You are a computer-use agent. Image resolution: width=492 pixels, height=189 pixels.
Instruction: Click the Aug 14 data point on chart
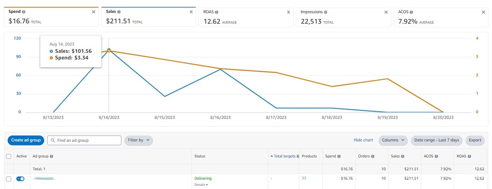tap(109, 50)
